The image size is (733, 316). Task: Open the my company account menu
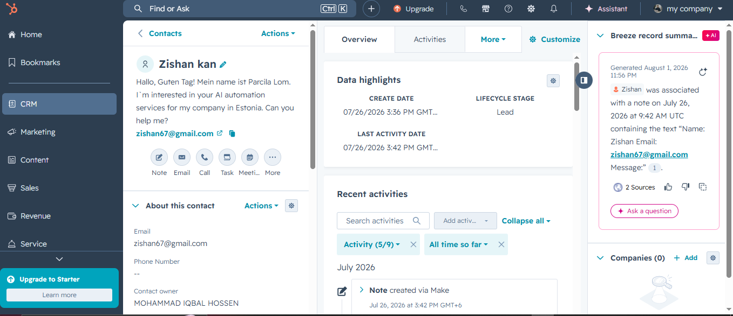pyautogui.click(x=688, y=9)
